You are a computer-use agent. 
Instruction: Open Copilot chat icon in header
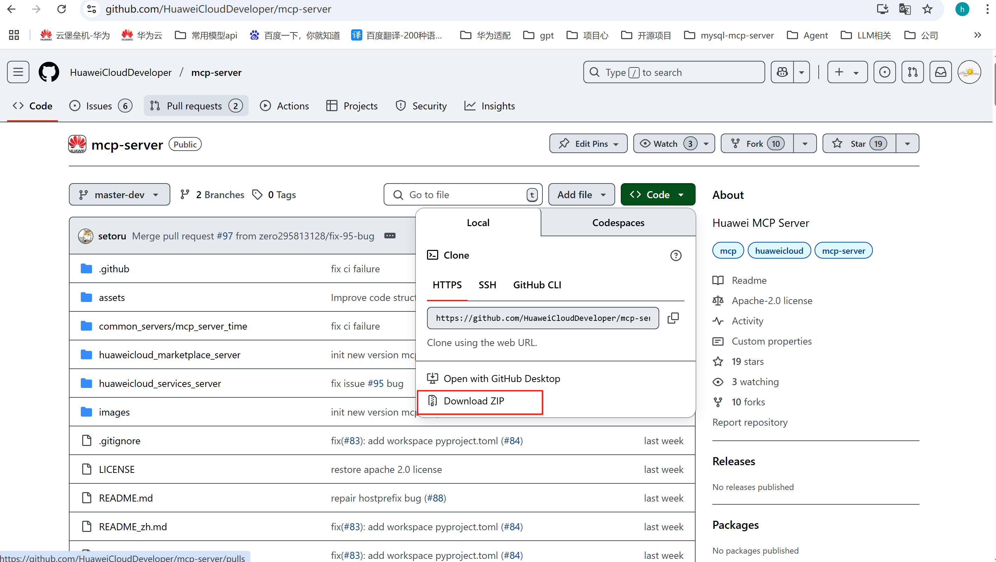coord(782,72)
